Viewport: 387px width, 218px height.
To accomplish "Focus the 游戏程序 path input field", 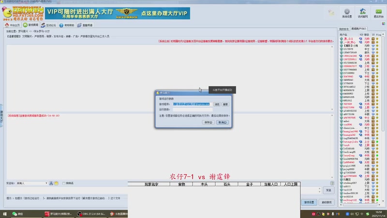I will pyautogui.click(x=193, y=104).
